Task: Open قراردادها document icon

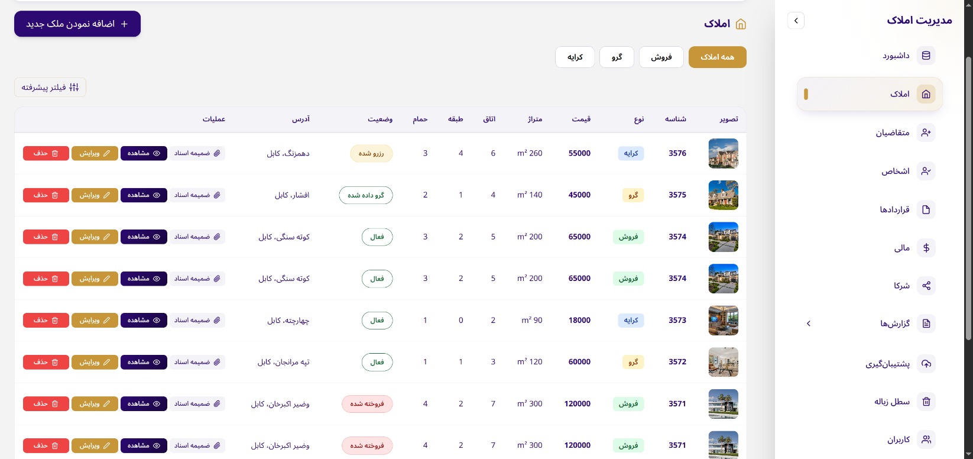Action: [926, 209]
